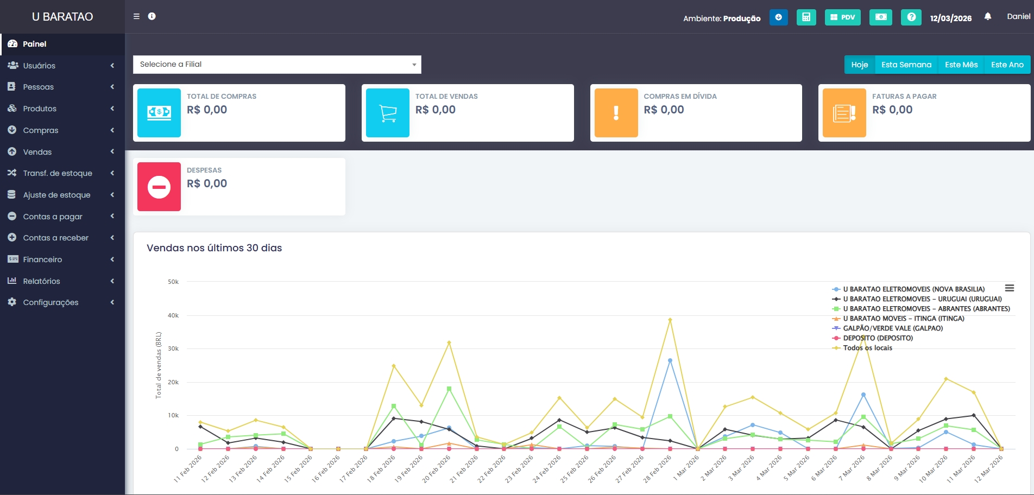Open the chart context menu hamburger icon
Viewport: 1034px width, 495px height.
1010,288
